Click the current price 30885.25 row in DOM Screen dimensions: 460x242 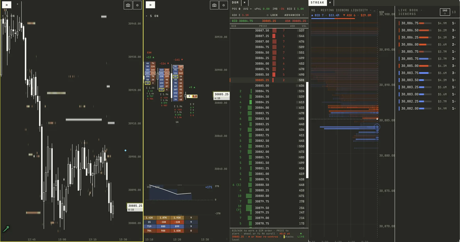[268, 80]
